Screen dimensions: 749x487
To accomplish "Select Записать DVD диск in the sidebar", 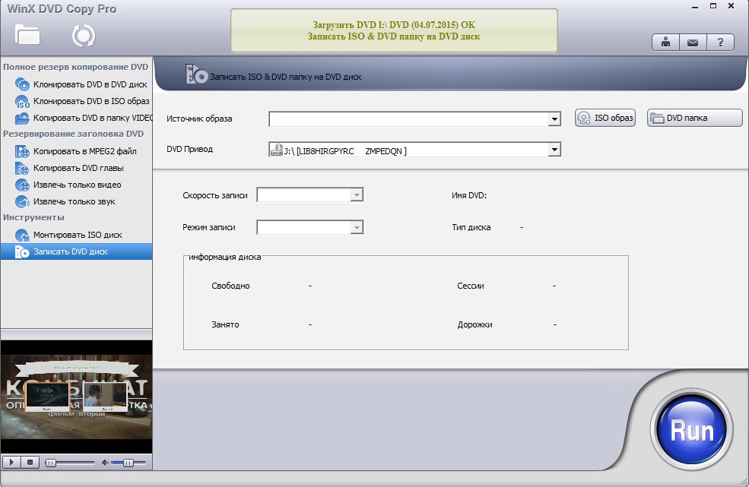I will 77,251.
